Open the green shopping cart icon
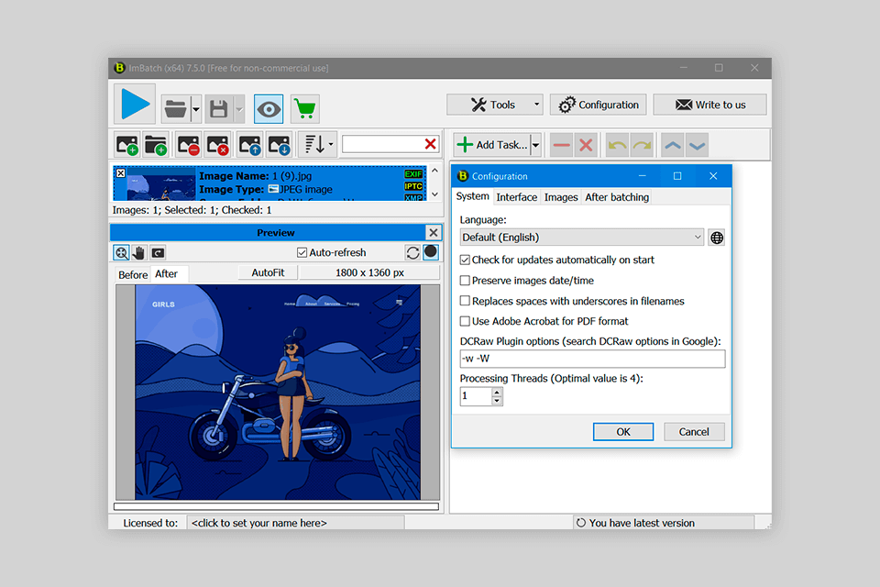The height and width of the screenshot is (587, 880). [304, 109]
